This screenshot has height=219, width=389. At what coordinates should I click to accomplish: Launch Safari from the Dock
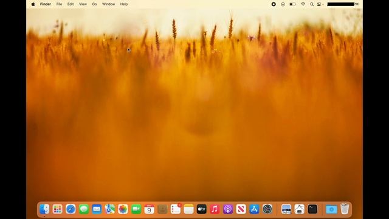tap(71, 209)
